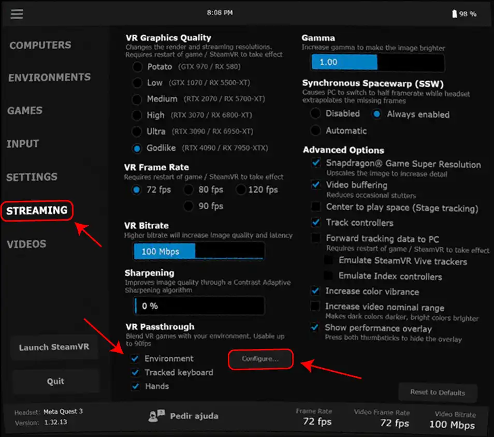This screenshot has height=437, width=494.
Task: Adjust the Sharpening slider
Action: 199,305
